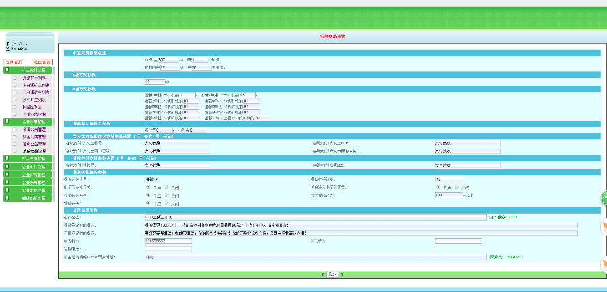Expand the second-to-last green sidebar header
The height and width of the screenshot is (292, 607).
pyautogui.click(x=28, y=190)
